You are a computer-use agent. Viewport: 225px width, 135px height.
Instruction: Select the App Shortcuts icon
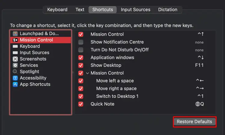pos(15,84)
